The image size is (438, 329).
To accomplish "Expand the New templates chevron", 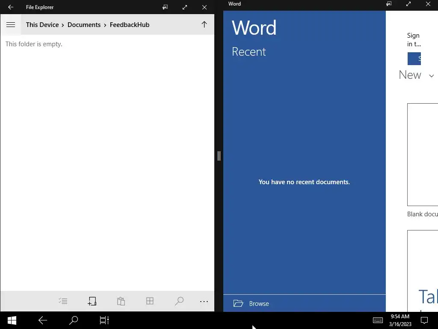I will (432, 76).
